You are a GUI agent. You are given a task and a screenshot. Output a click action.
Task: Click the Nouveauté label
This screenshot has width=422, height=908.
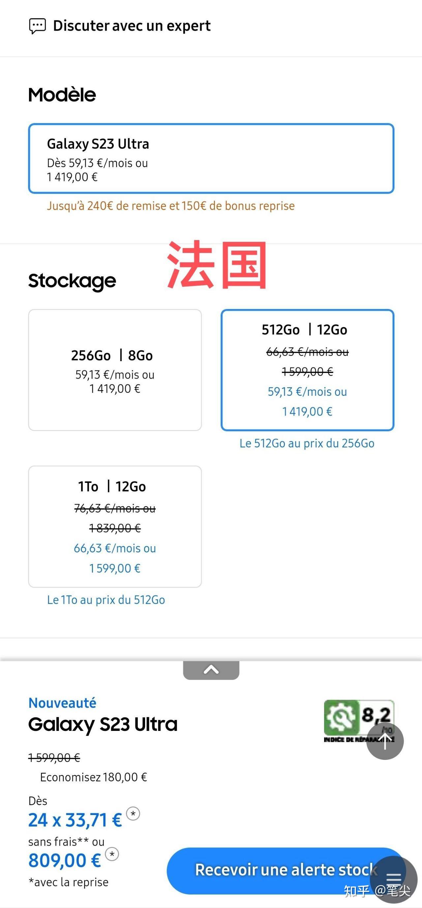[x=62, y=703]
